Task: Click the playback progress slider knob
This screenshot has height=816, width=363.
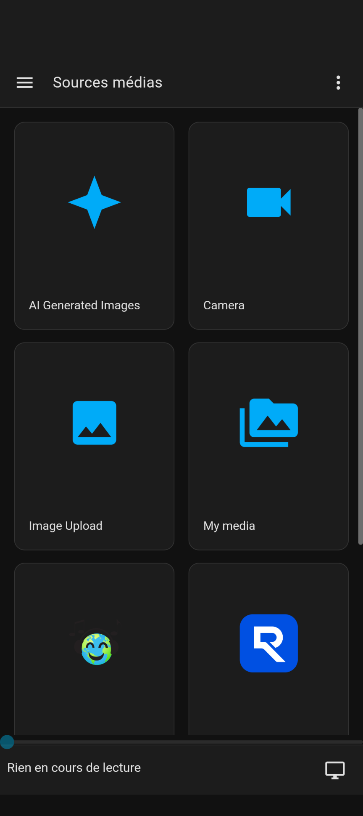Action: coord(7,742)
